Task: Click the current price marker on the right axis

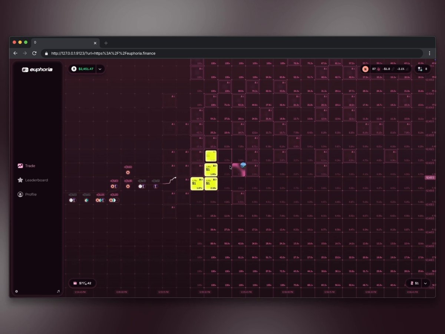Action: coord(430,178)
